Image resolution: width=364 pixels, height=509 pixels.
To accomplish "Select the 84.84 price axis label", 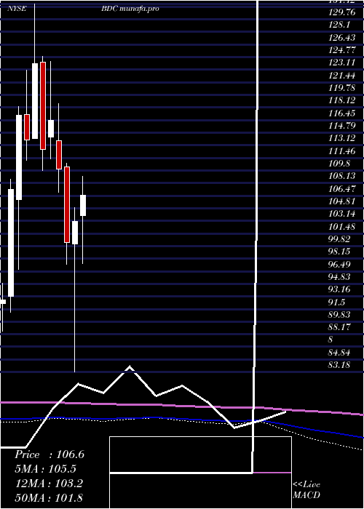I will [339, 352].
